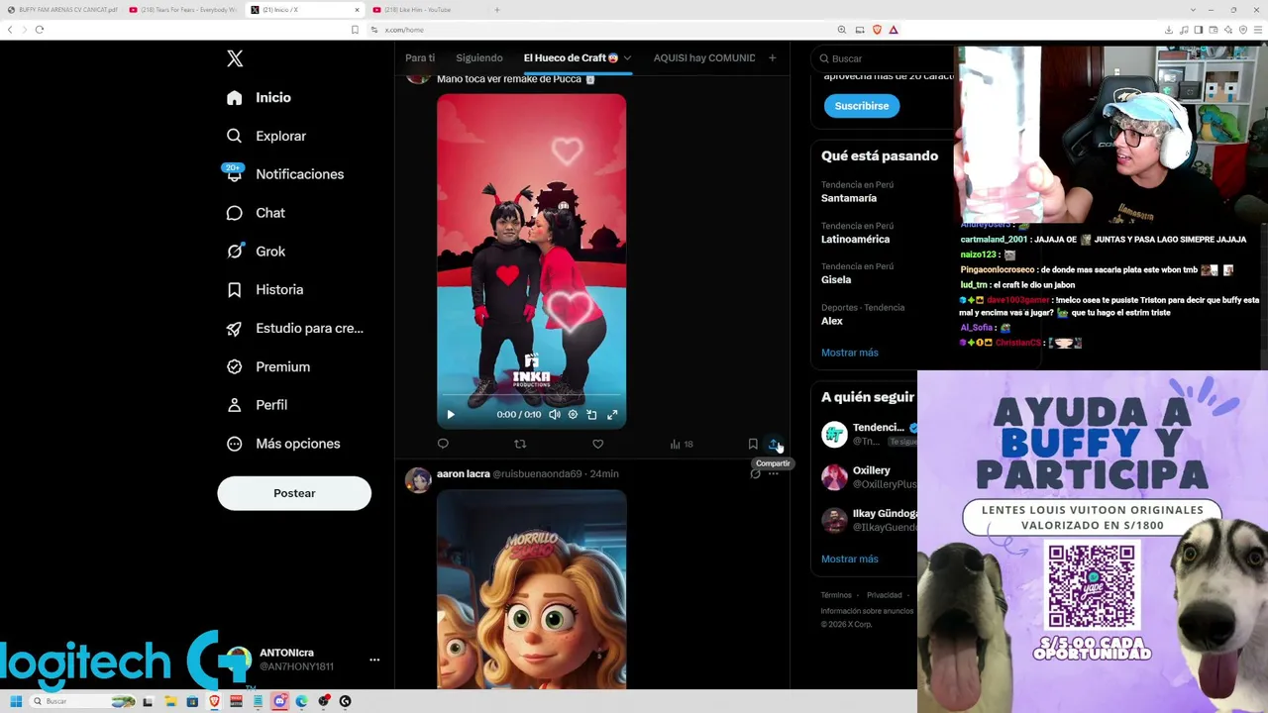This screenshot has height=713, width=1268.
Task: Click the Suscribirse button
Action: point(862,106)
